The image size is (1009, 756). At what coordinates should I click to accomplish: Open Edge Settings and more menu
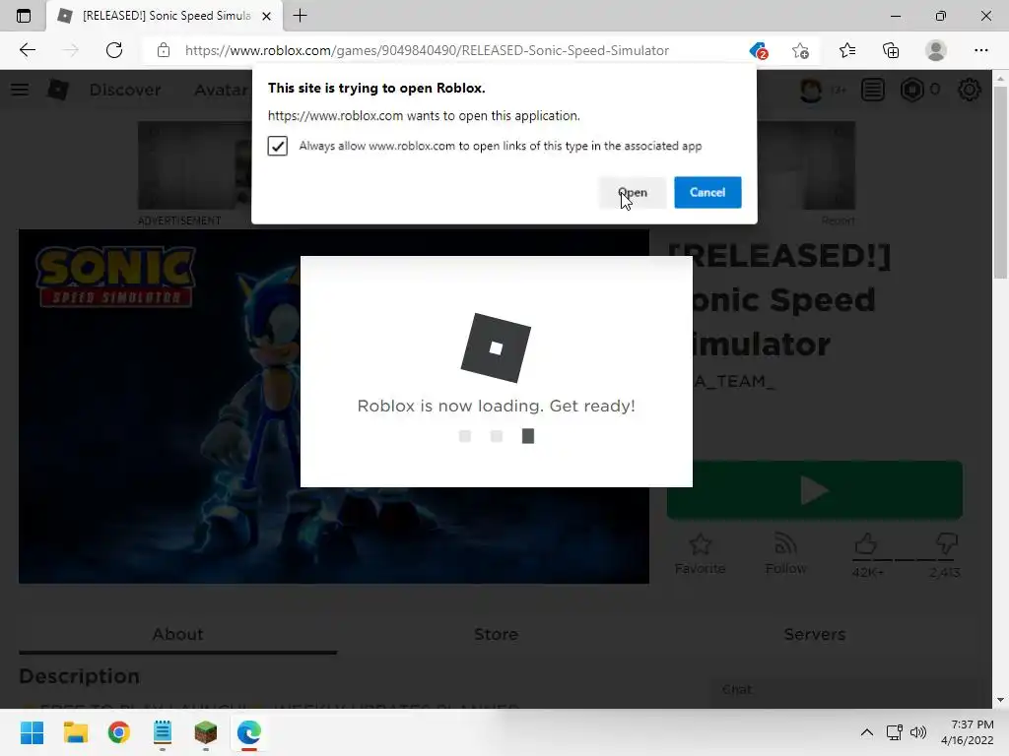coord(980,50)
